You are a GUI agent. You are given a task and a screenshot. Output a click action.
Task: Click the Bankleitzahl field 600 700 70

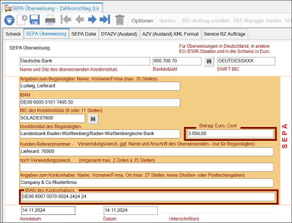177,61
